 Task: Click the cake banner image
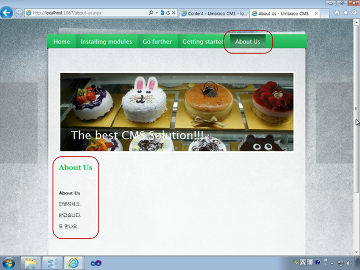click(x=177, y=112)
